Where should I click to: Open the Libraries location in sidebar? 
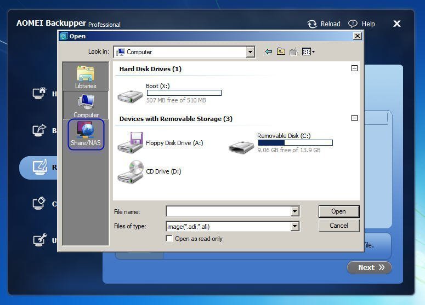(x=86, y=77)
